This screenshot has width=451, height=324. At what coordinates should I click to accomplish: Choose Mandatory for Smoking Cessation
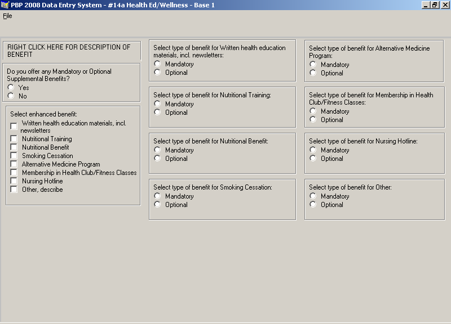[157, 196]
